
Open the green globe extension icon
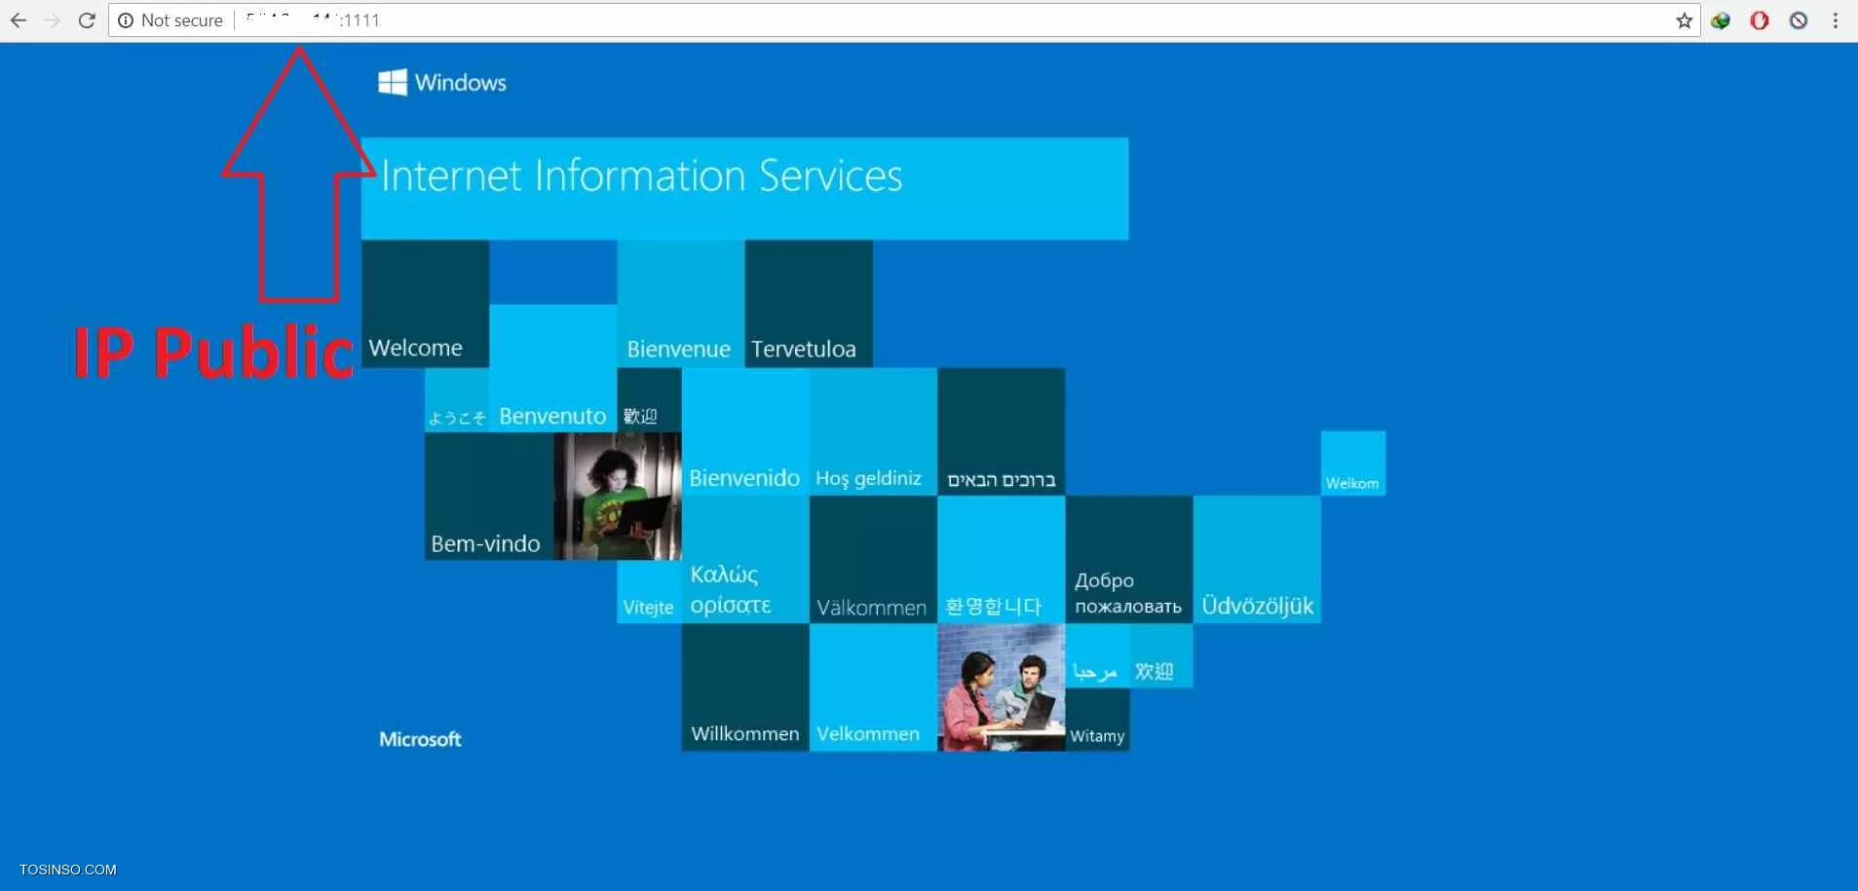1721,20
